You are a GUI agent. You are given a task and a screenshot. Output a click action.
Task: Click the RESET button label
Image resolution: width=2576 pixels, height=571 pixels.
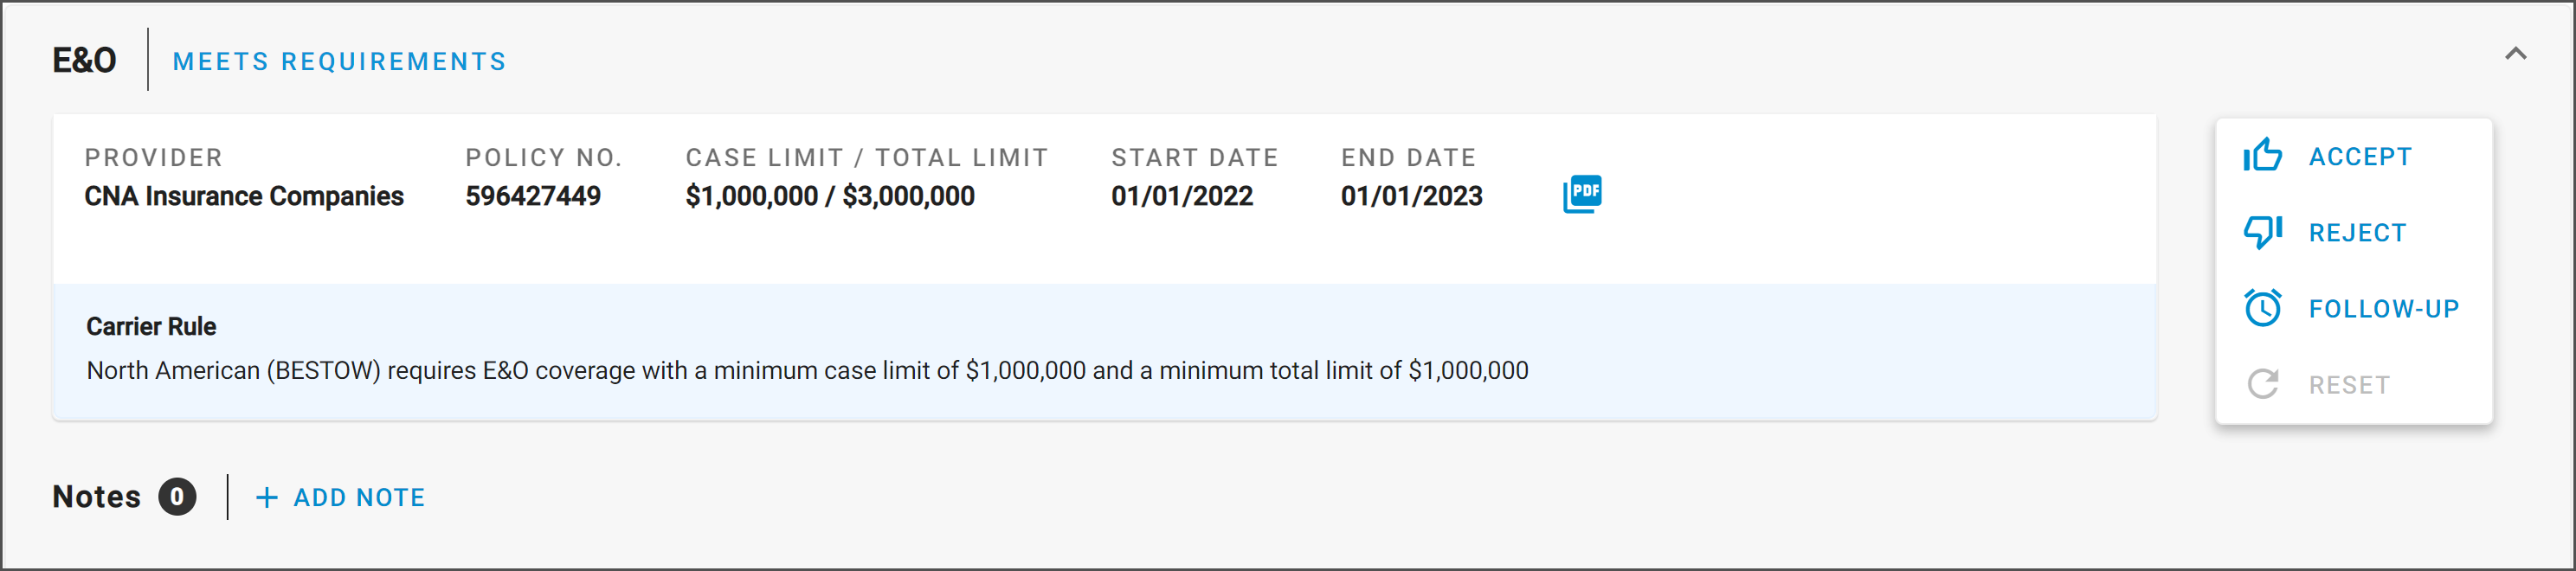click(x=2349, y=385)
